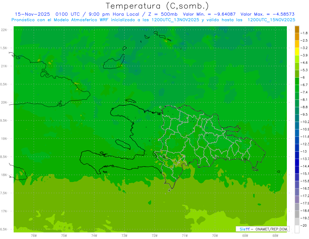Click the '-8.8' colorbar label
The width and height of the screenshot is (309, 239).
click(x=305, y=107)
